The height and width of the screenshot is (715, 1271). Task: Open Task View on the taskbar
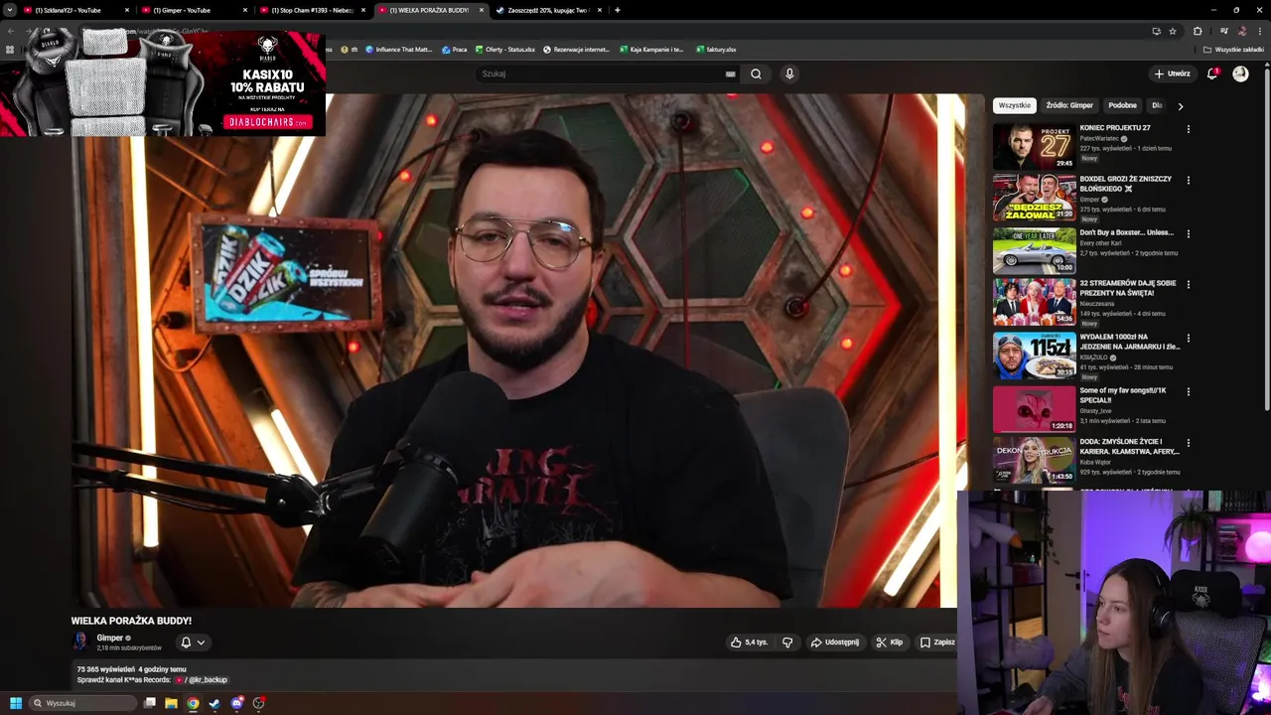pyautogui.click(x=149, y=703)
